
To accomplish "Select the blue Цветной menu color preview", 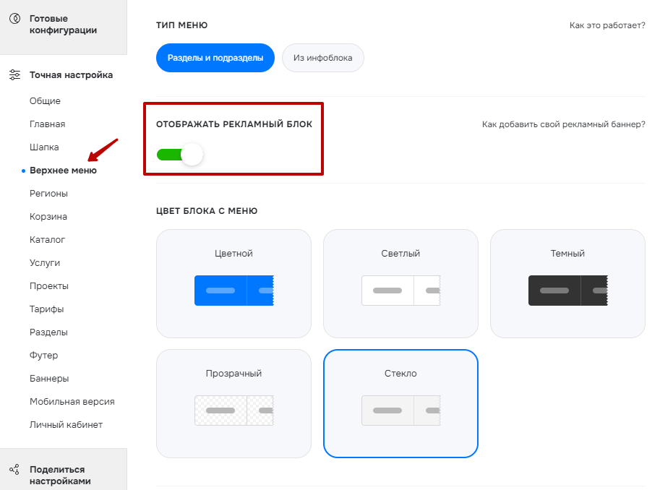I will (234, 291).
